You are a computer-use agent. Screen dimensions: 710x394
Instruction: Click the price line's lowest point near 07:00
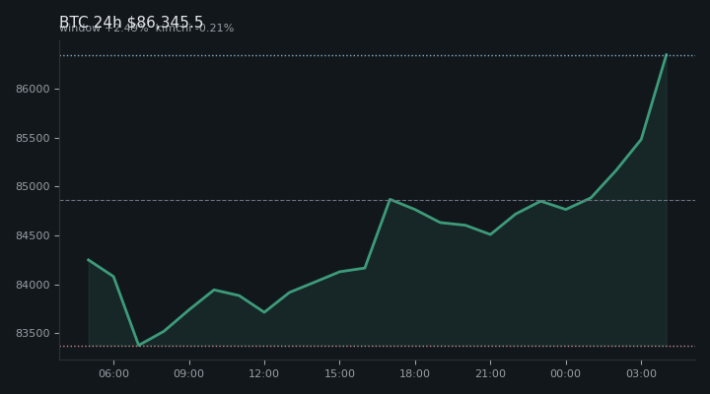click(139, 345)
